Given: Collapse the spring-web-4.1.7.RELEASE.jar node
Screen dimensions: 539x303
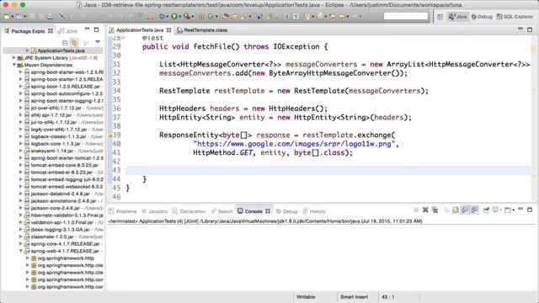Looking at the screenshot, I should coord(20,251).
